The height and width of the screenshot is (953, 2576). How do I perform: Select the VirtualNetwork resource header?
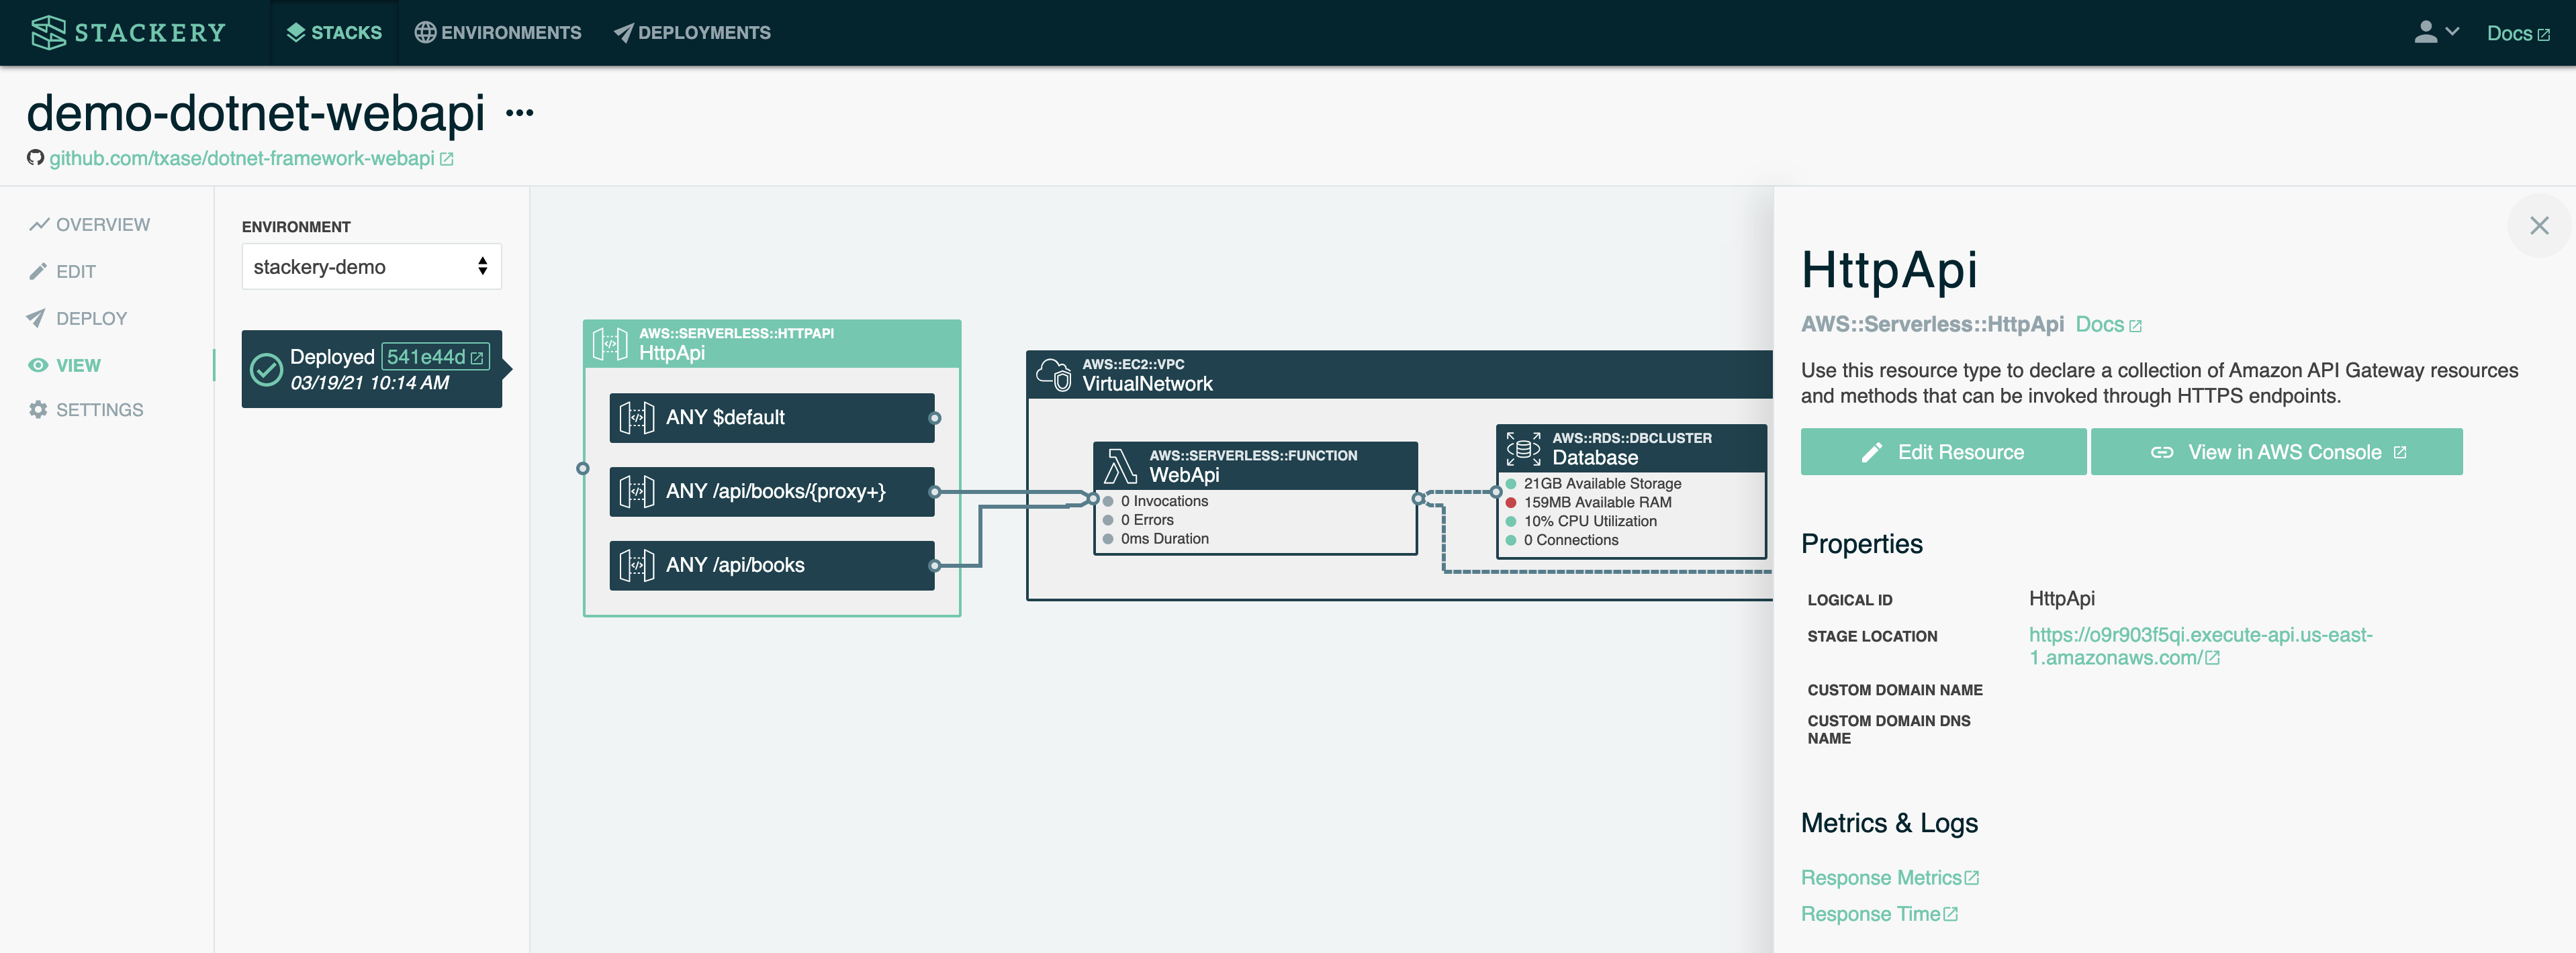[x=1400, y=374]
